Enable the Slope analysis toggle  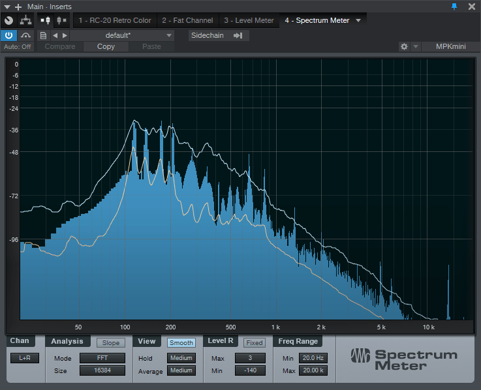coord(111,342)
